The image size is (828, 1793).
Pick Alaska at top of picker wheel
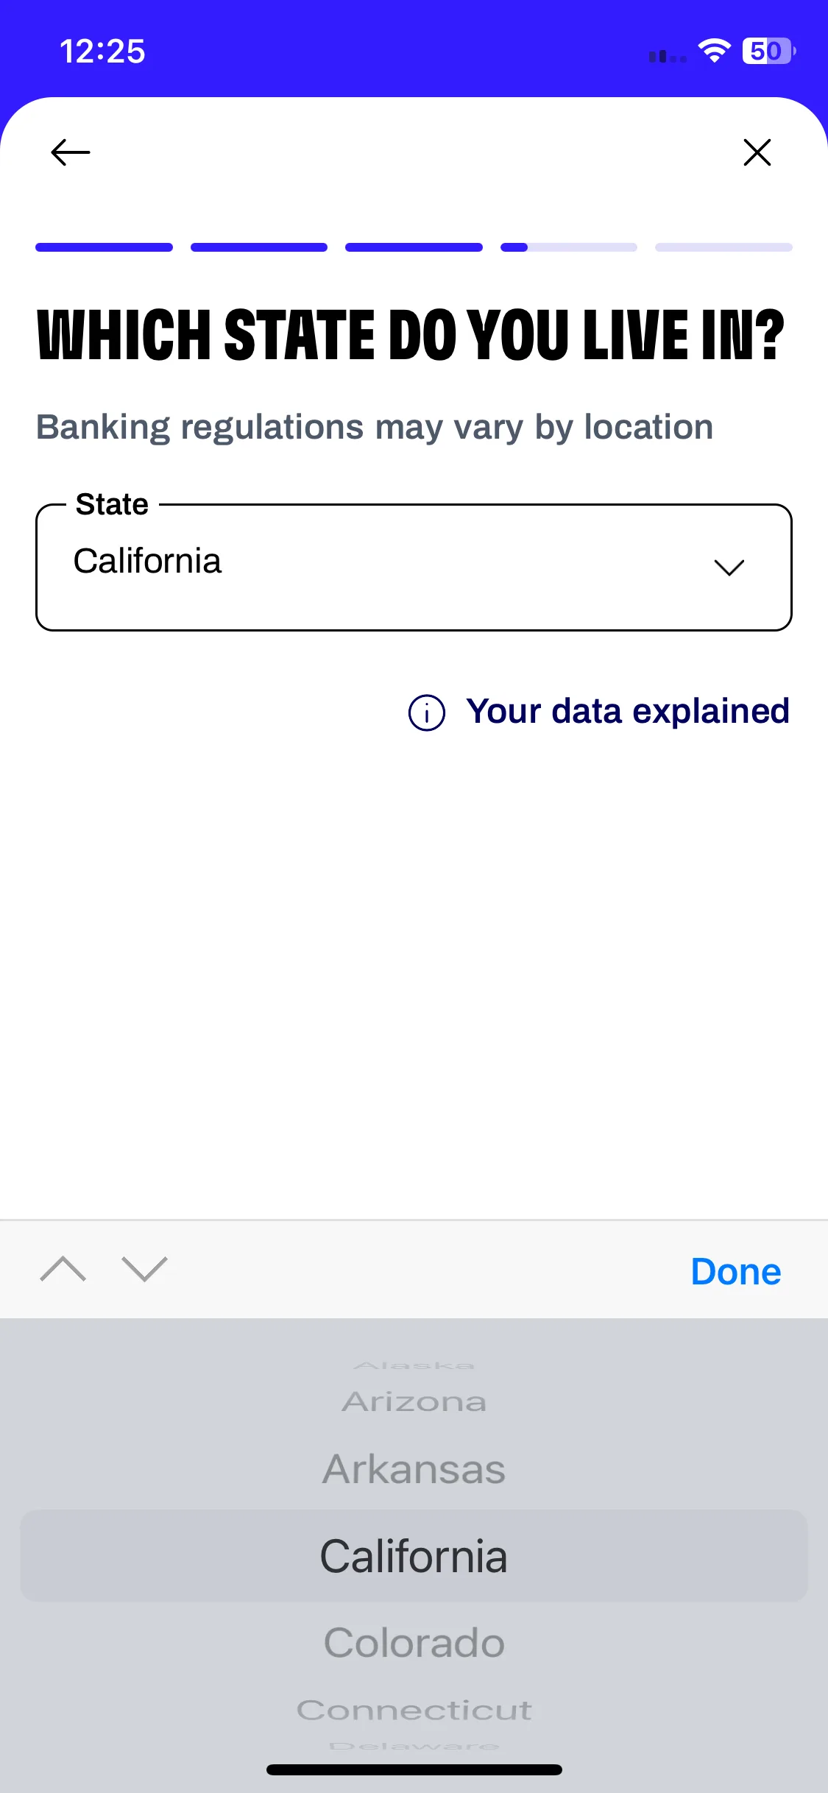pyautogui.click(x=414, y=1366)
